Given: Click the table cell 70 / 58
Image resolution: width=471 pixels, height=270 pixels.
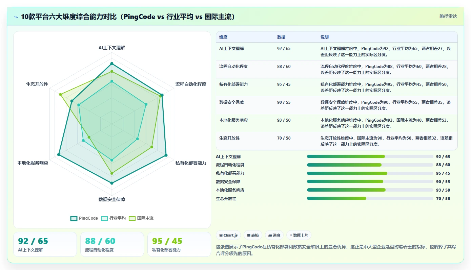Looking at the screenshot, I should click(284, 138).
